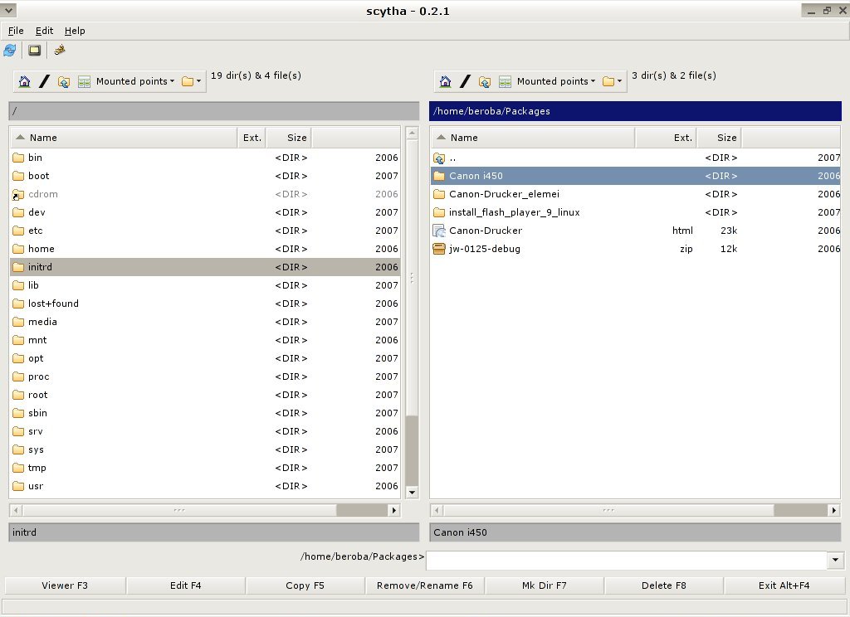Viewport: 850px width, 617px height.
Task: Click the left panel path bar showing /
Action: pyautogui.click(x=214, y=111)
